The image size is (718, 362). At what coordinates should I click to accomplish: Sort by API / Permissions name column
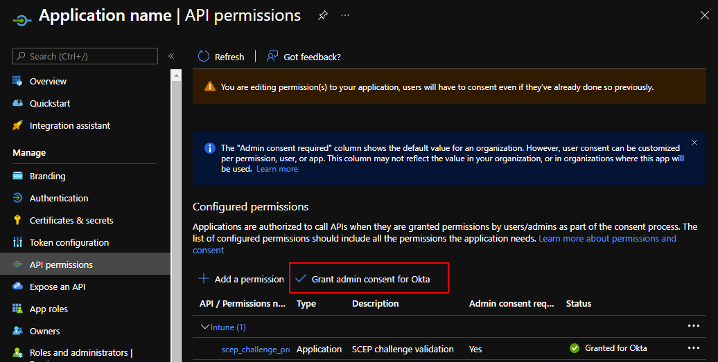click(x=243, y=303)
